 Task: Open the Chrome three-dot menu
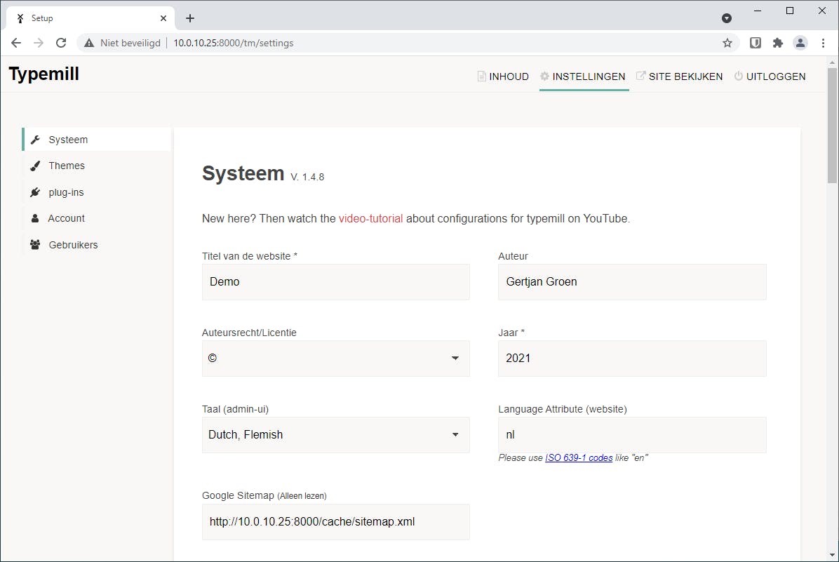(x=822, y=43)
